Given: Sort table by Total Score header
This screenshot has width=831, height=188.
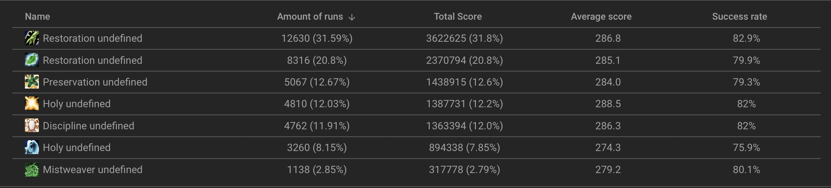Looking at the screenshot, I should [x=458, y=17].
